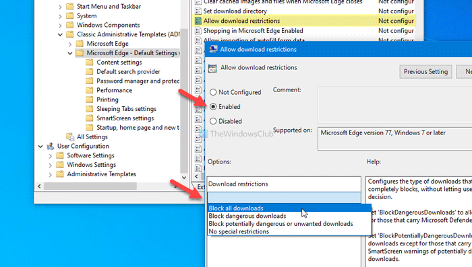Click the Comment text box

click(394, 105)
